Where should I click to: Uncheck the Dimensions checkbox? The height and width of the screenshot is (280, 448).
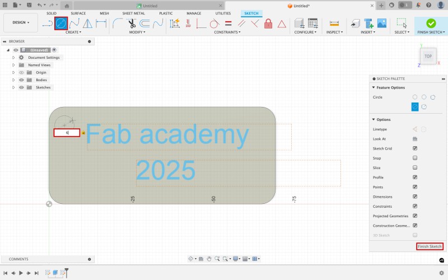pos(415,197)
